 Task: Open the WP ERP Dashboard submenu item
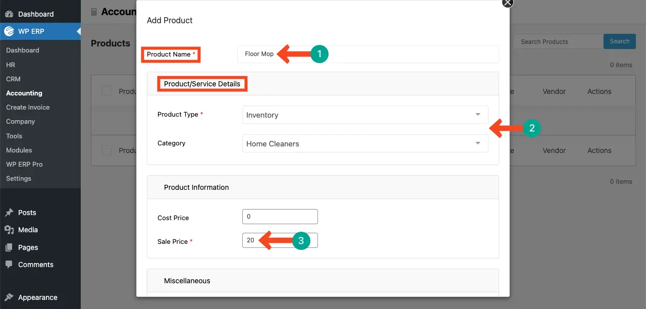tap(23, 50)
